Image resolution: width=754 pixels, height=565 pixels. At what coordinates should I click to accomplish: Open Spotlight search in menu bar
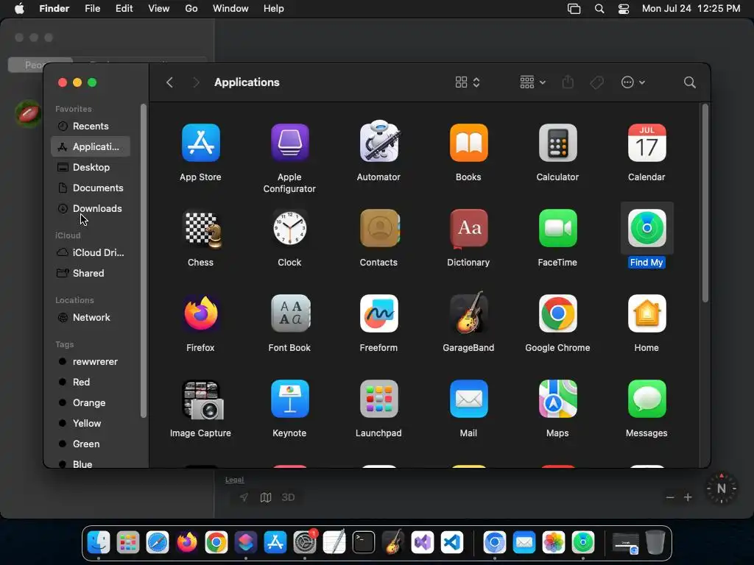click(x=599, y=9)
